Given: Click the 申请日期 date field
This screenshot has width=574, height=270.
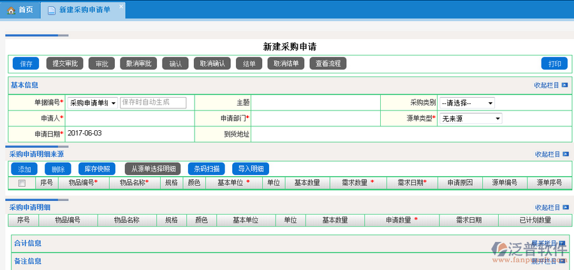Looking at the screenshot, I should 128,134.
